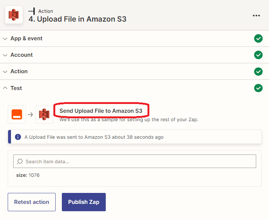Click App & event green checkmark
This screenshot has height=220, width=269.
(x=258, y=38)
